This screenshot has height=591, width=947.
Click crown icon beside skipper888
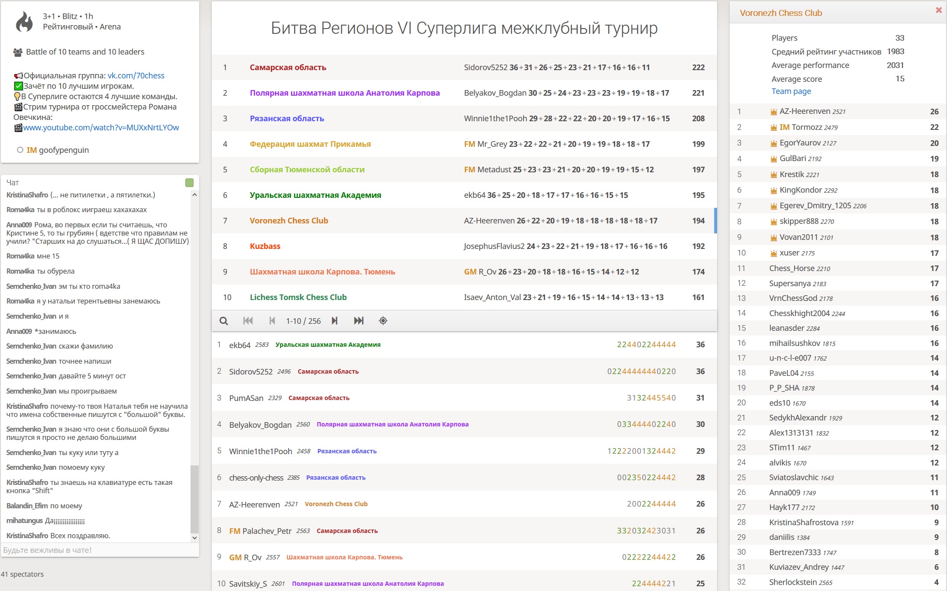[x=773, y=222]
